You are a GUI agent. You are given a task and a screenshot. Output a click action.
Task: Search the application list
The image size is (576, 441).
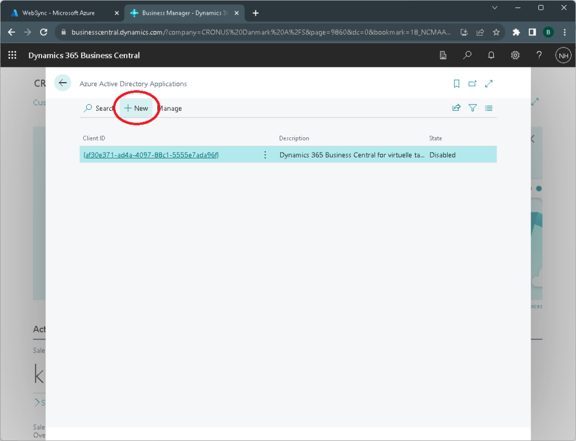98,108
